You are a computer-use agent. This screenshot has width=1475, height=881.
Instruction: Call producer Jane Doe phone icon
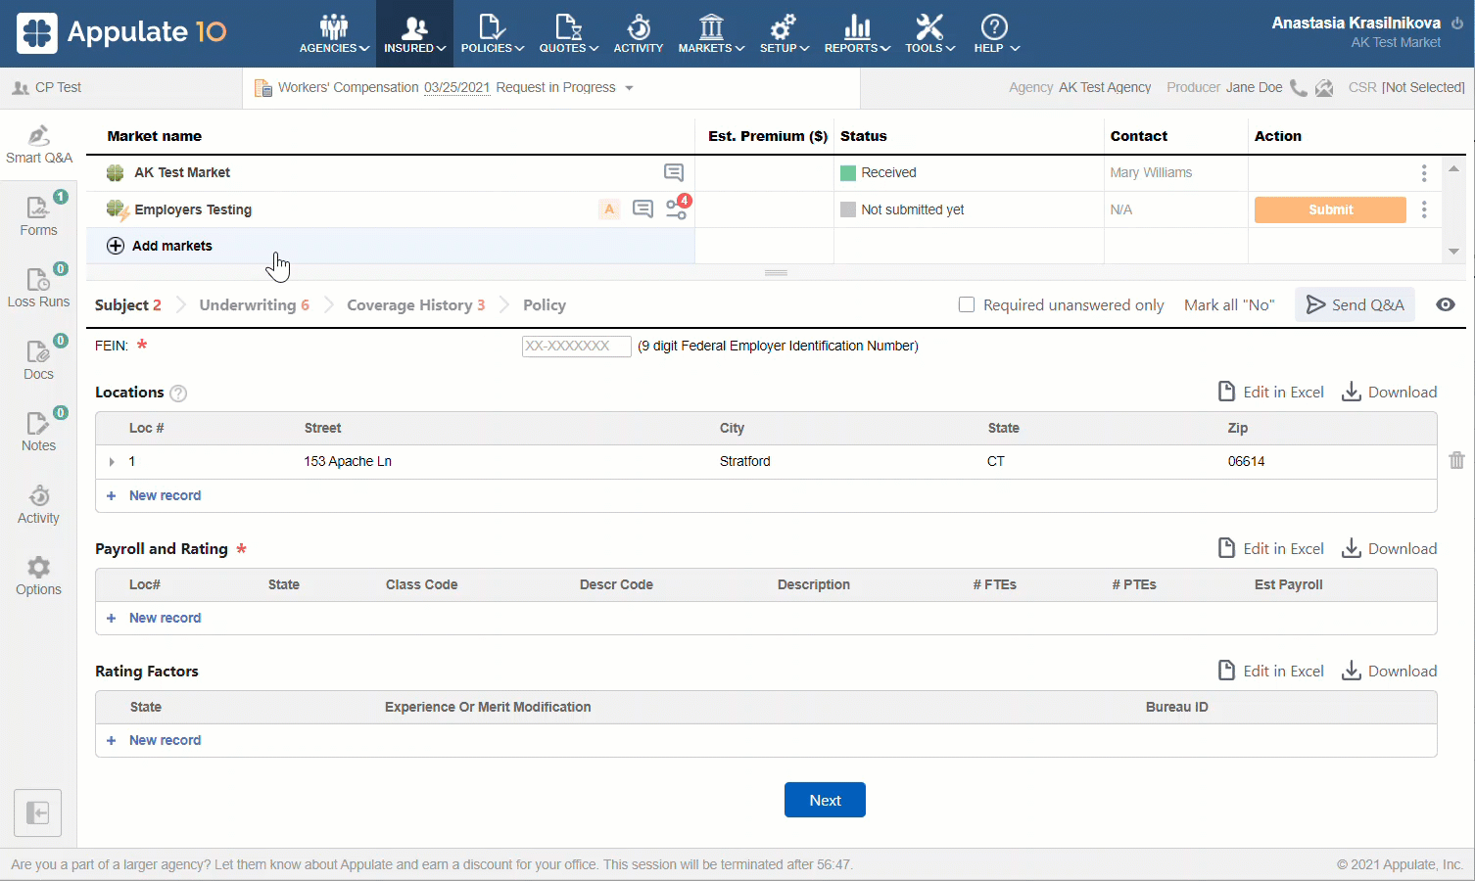coord(1299,88)
